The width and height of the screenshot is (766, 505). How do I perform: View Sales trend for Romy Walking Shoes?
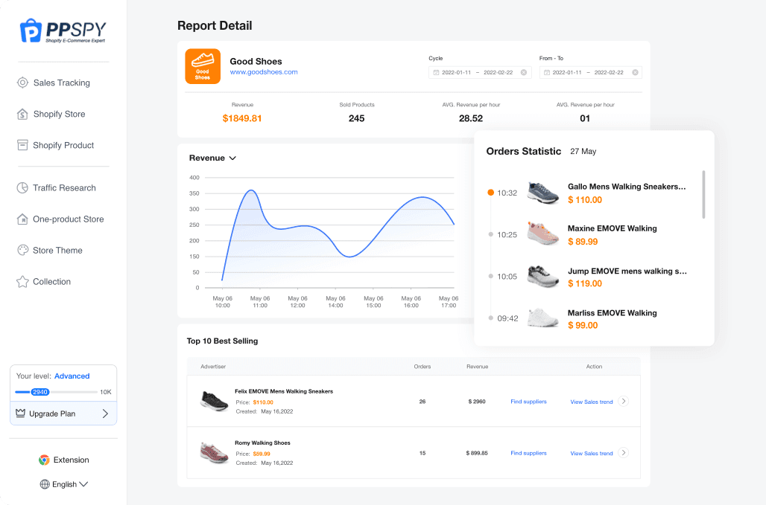click(591, 453)
